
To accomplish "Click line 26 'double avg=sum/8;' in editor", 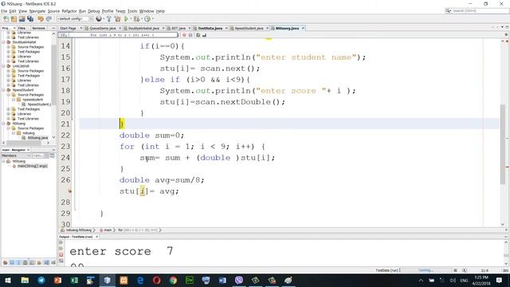I will (162, 180).
